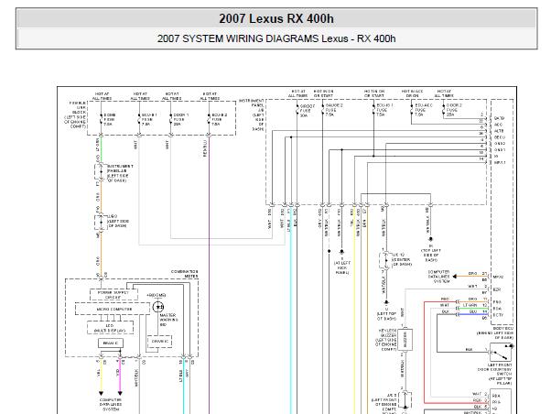Click the "2007 Lexus RX 400h" title
Viewport: 551px width, 414px height.
276,18
